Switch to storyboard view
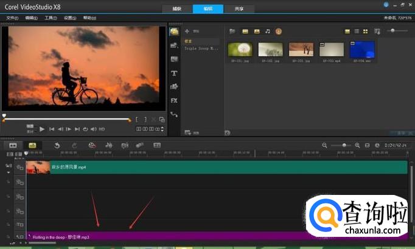Image resolution: width=415 pixels, height=249 pixels. click(12, 145)
